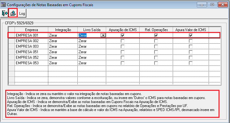Select row header of EMPRESA 053
This screenshot has width=230, height=123.
(x=11, y=63)
